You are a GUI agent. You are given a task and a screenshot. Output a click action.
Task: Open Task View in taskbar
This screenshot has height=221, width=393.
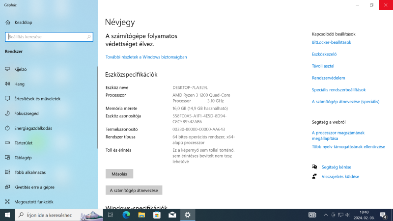point(111,215)
